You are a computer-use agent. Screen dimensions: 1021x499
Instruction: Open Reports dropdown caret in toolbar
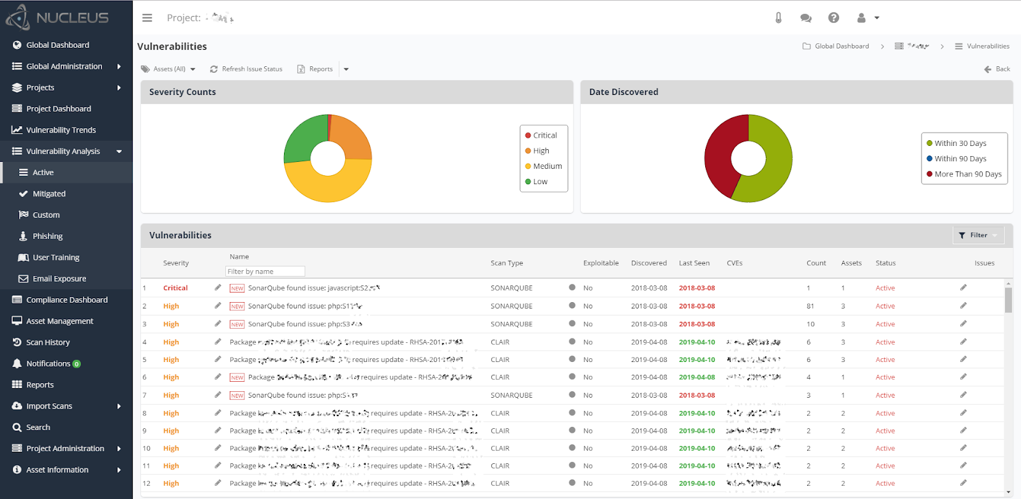[347, 69]
